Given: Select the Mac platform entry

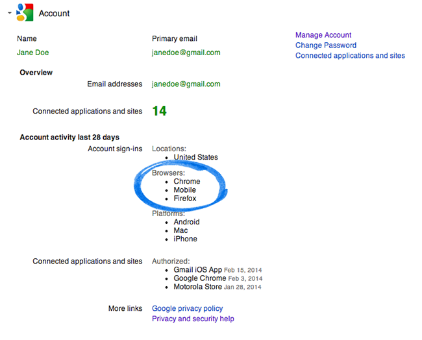Looking at the screenshot, I should (x=180, y=230).
